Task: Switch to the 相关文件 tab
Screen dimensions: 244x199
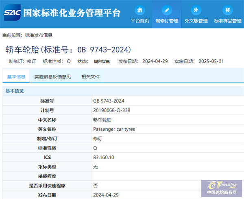Action: (90, 76)
